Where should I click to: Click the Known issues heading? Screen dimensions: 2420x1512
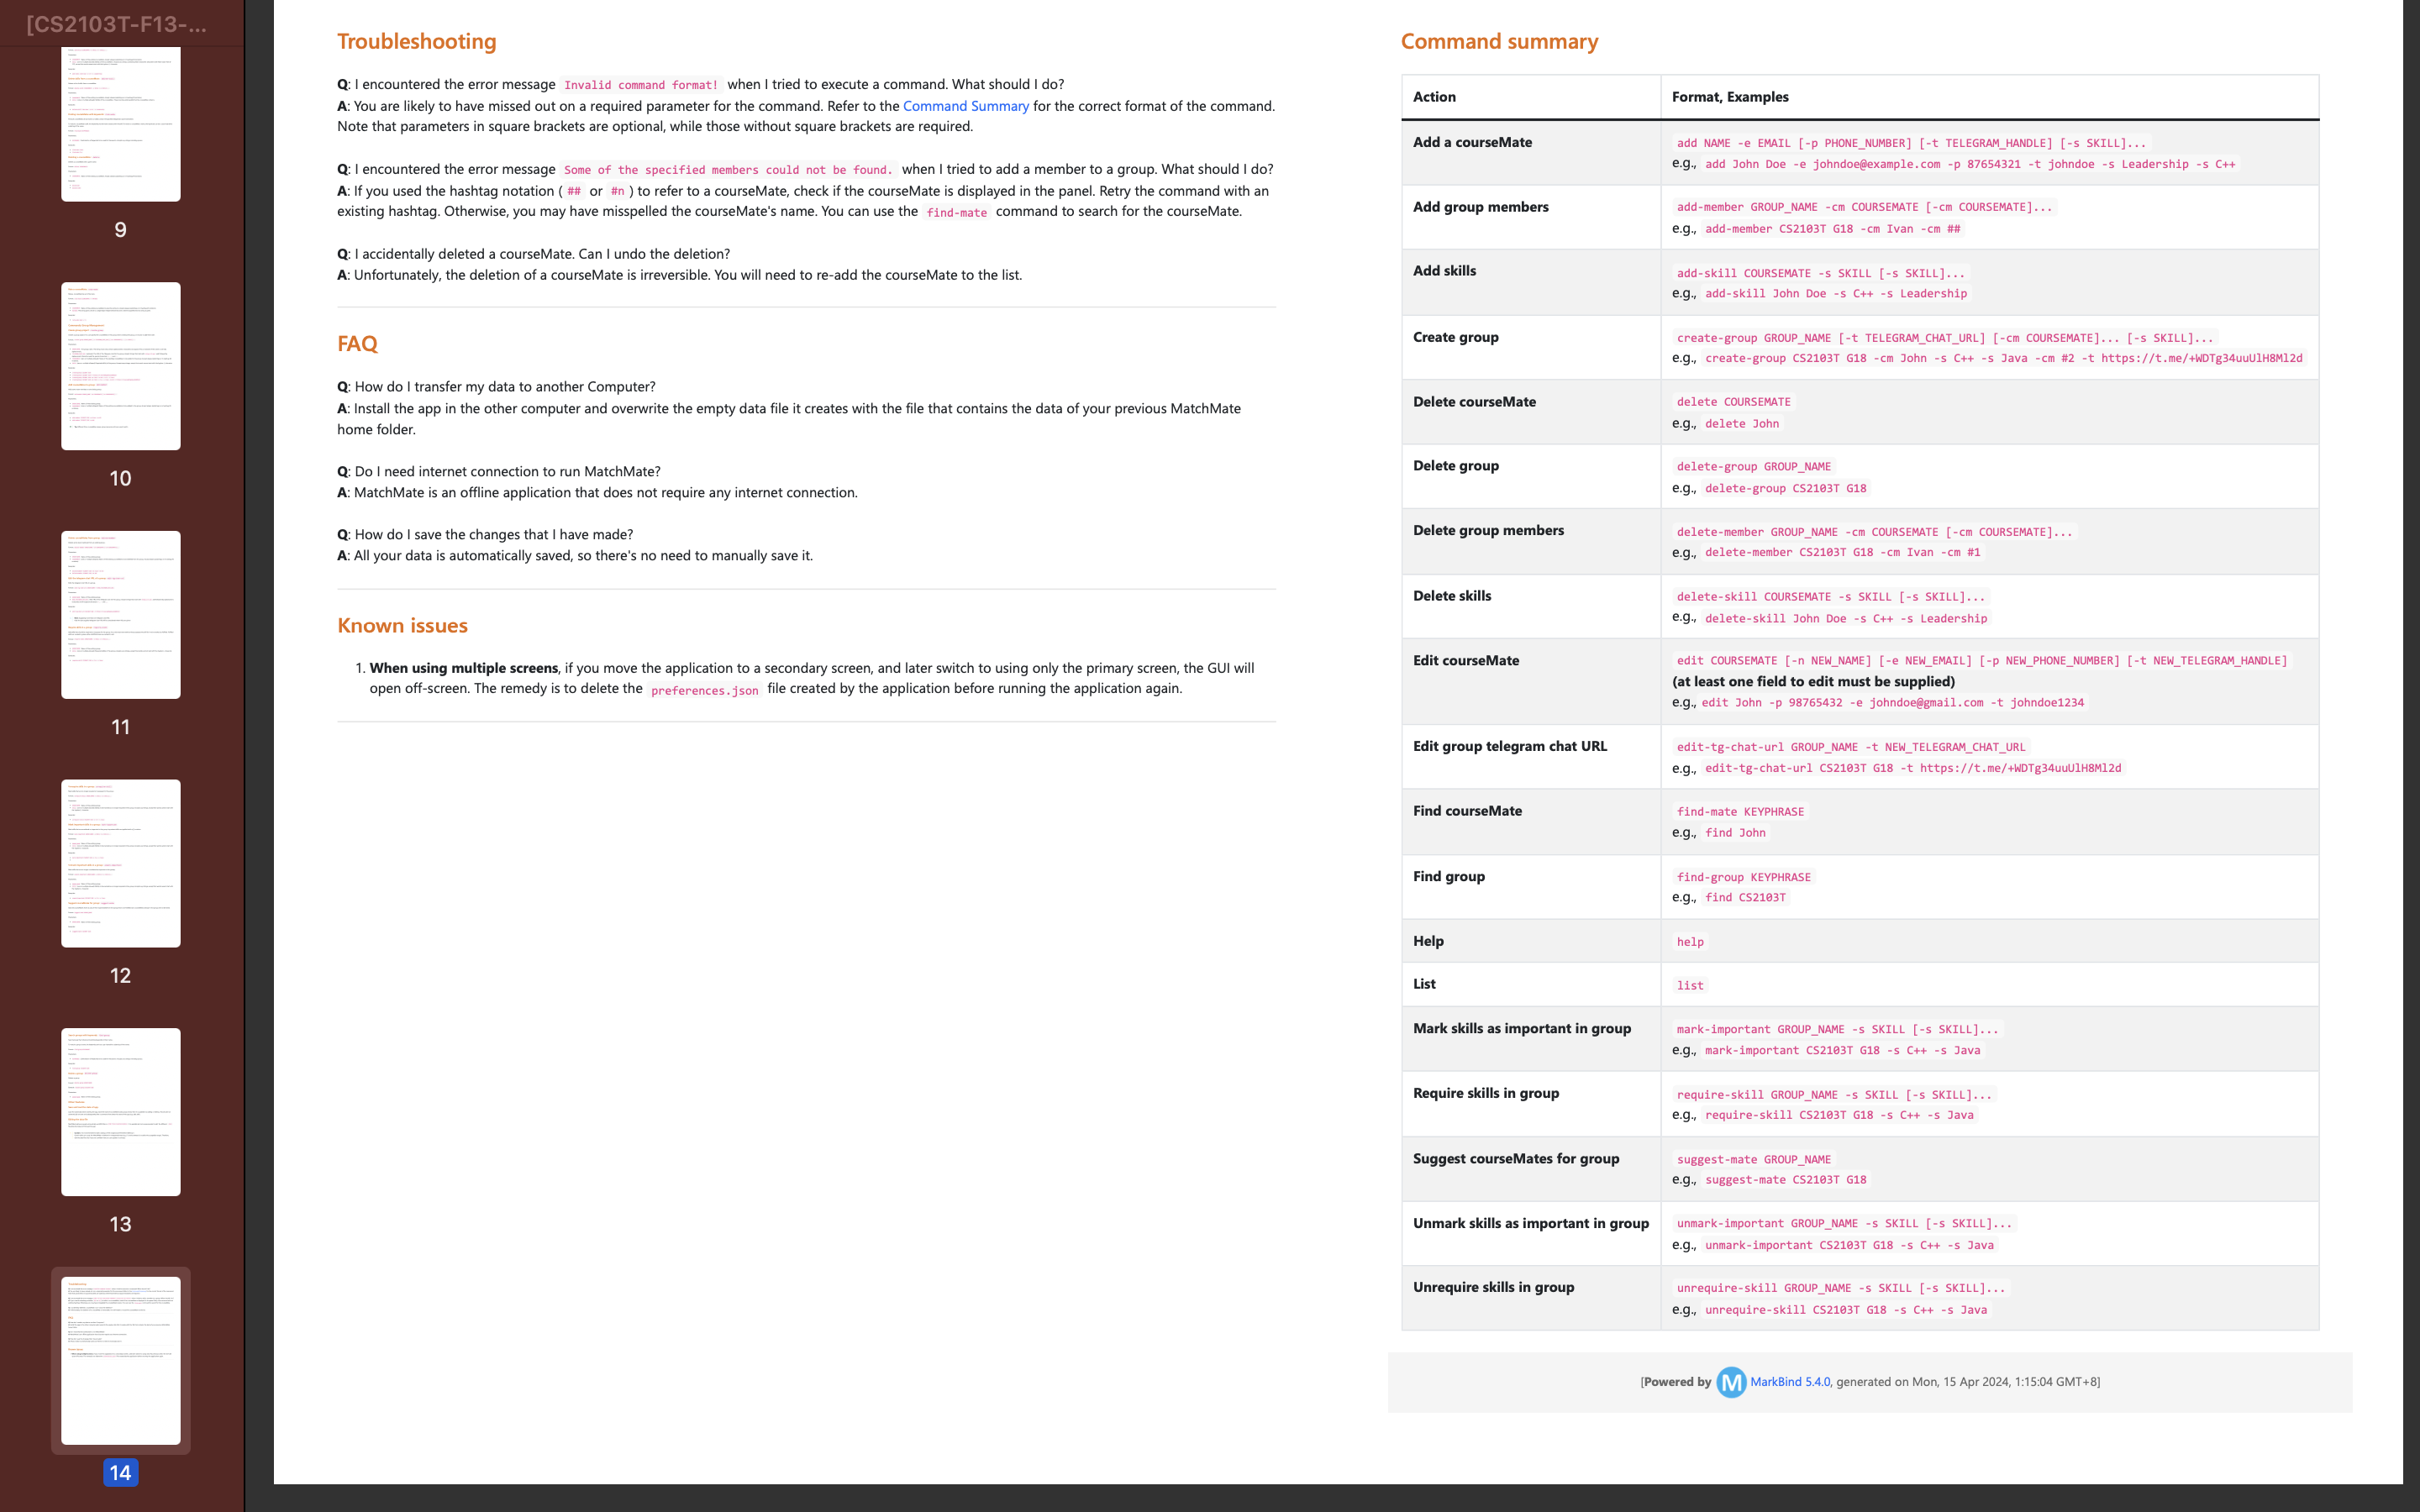(402, 625)
